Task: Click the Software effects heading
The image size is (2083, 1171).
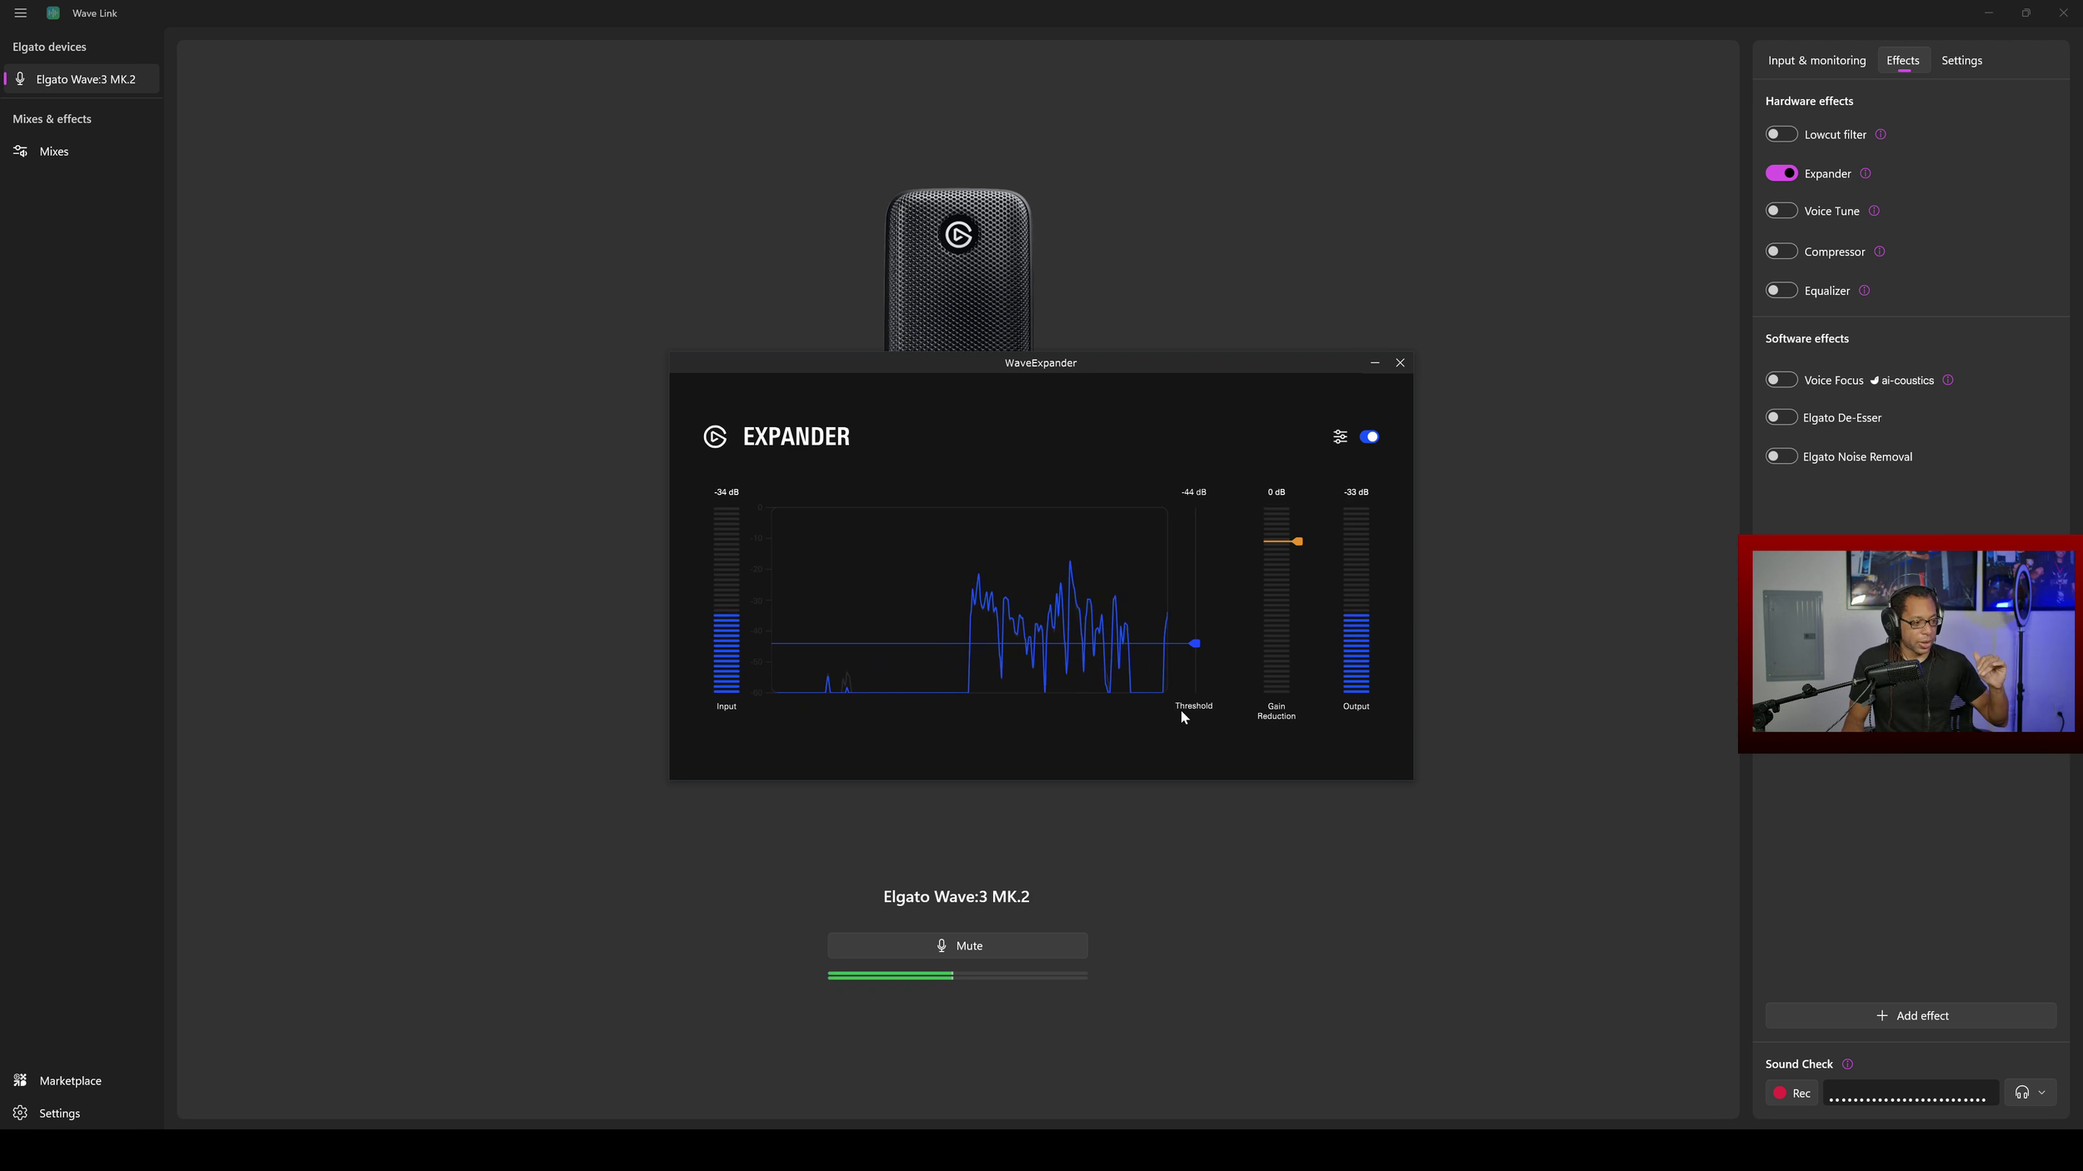Action: click(1806, 338)
